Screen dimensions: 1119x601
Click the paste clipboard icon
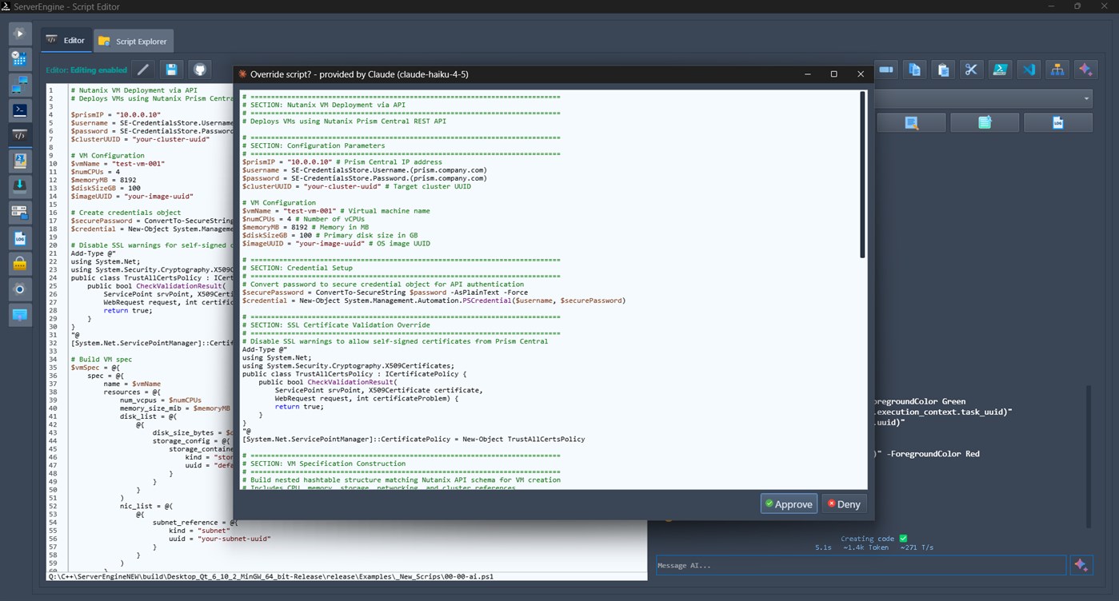click(x=943, y=70)
